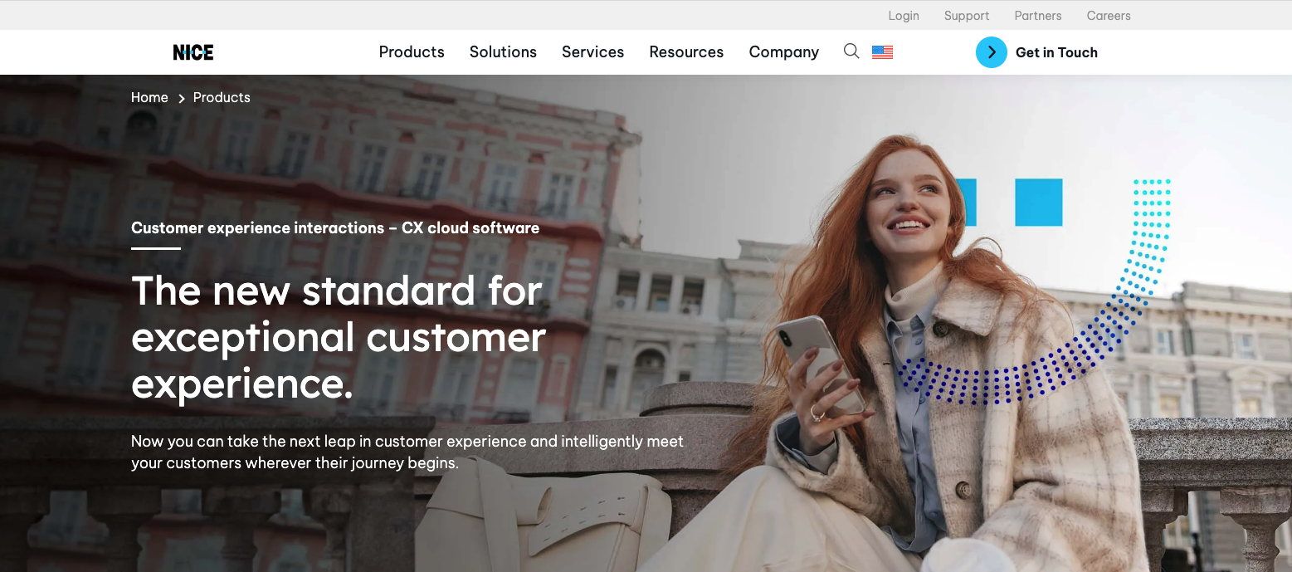Image resolution: width=1292 pixels, height=572 pixels.
Task: Expand the Products navigation menu
Action: click(412, 52)
